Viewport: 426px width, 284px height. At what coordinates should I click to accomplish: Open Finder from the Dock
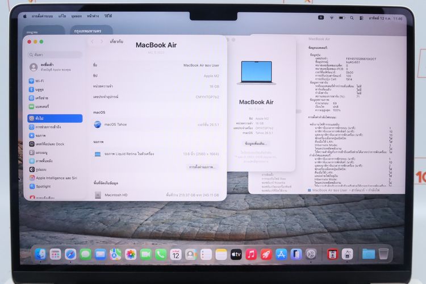pos(40,254)
